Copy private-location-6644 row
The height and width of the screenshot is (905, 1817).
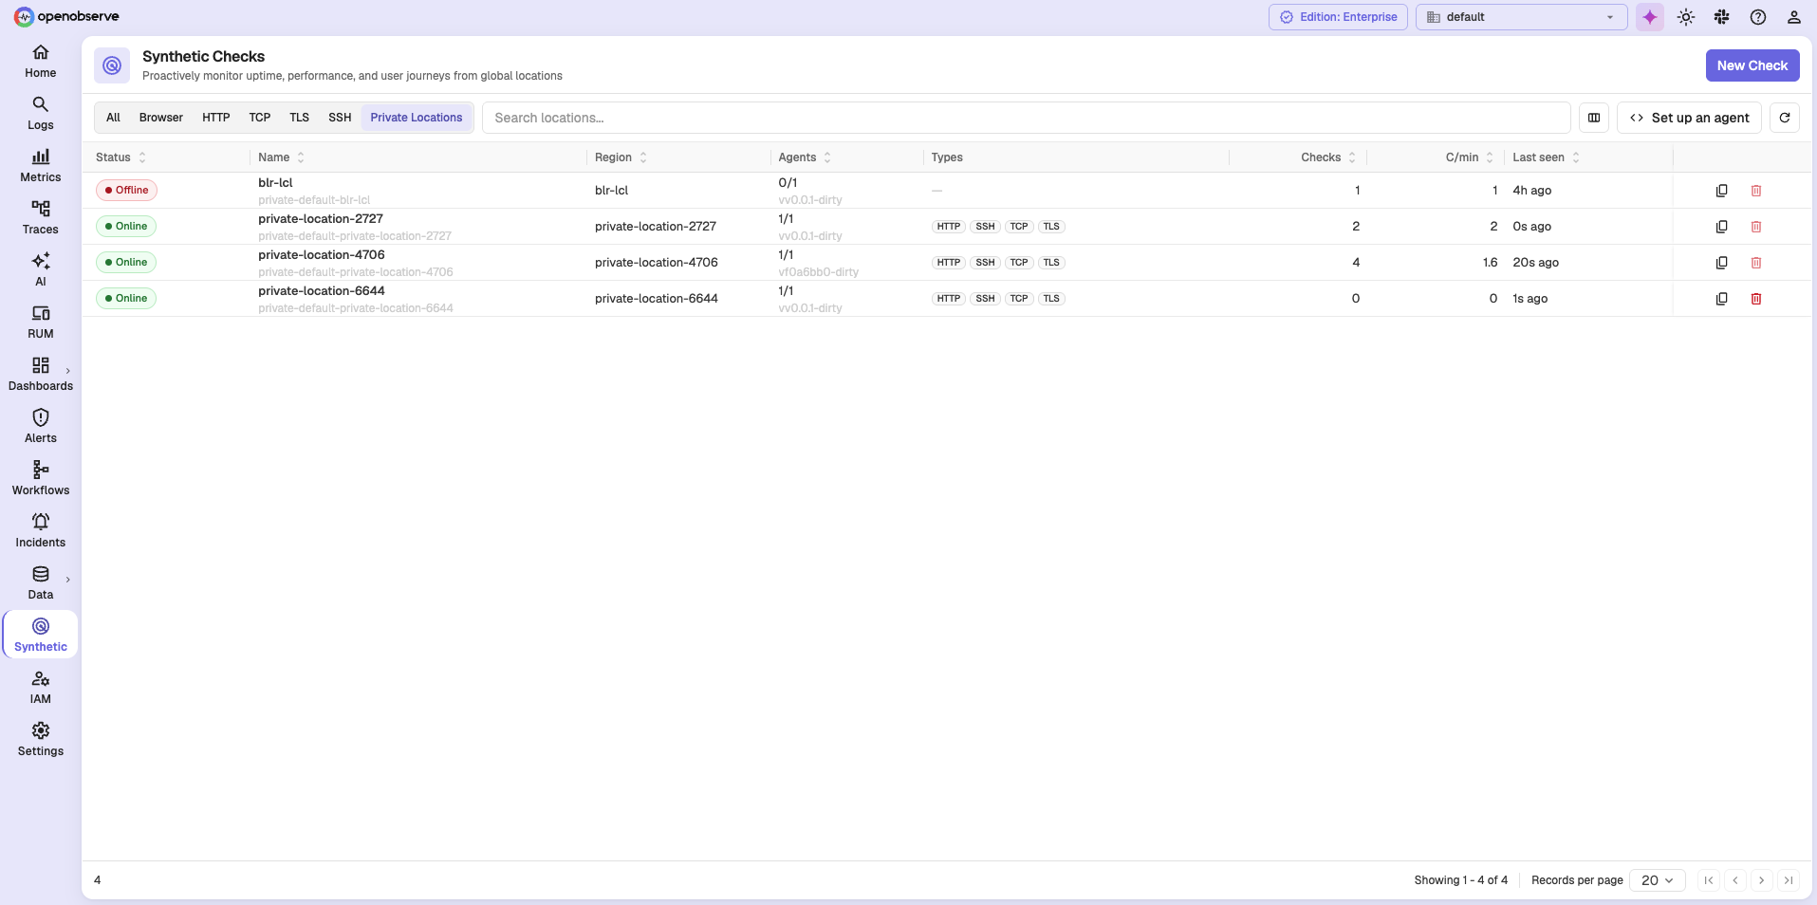[x=1722, y=299]
